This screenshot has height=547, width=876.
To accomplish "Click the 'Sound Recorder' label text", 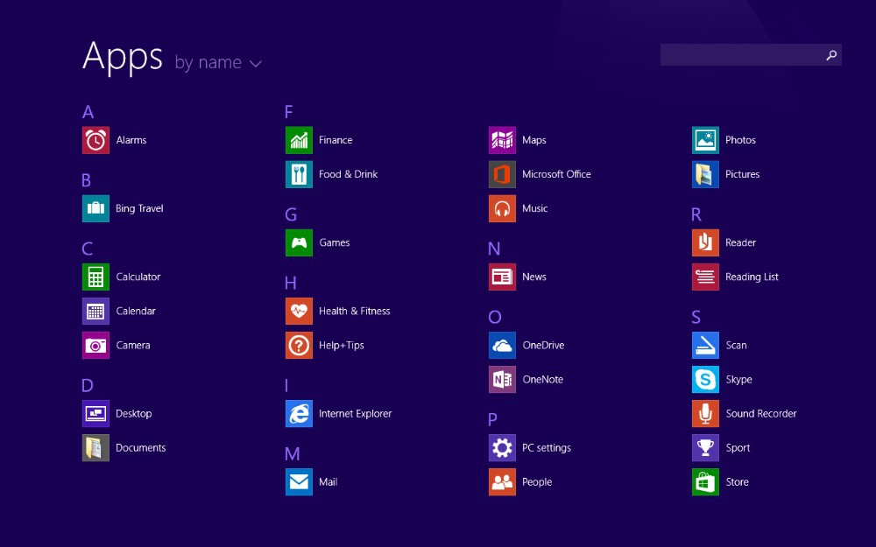I will tap(761, 414).
